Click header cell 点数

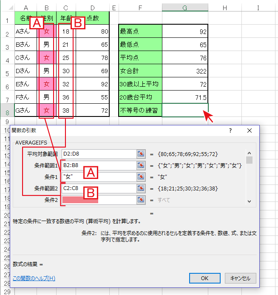pos(93,18)
